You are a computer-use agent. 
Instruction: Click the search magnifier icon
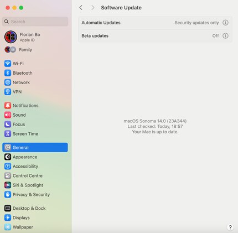click(x=7, y=22)
